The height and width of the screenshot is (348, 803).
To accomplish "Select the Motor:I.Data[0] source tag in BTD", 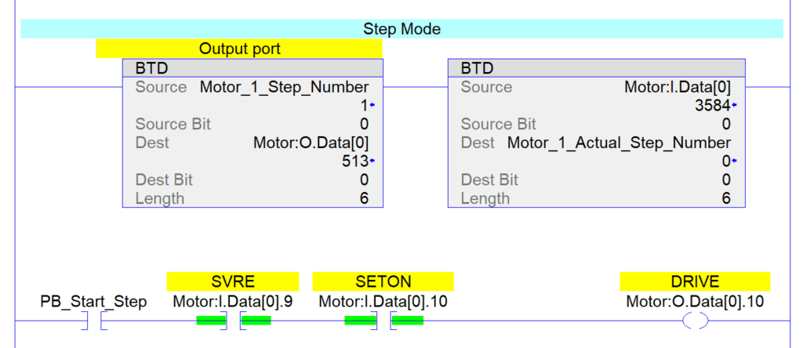I will (678, 87).
